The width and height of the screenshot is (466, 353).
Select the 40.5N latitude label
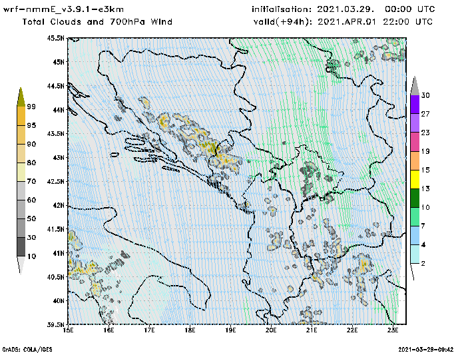point(55,277)
